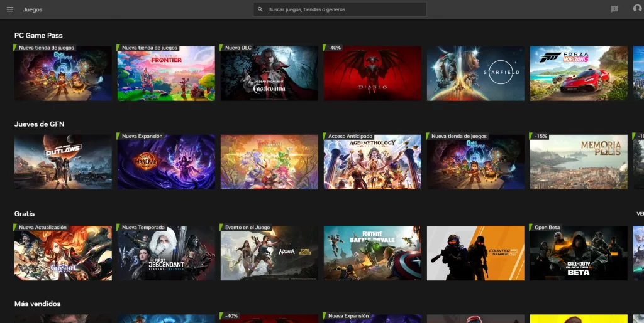
Task: Open Star Wars Outlaws tile
Action: (x=63, y=162)
